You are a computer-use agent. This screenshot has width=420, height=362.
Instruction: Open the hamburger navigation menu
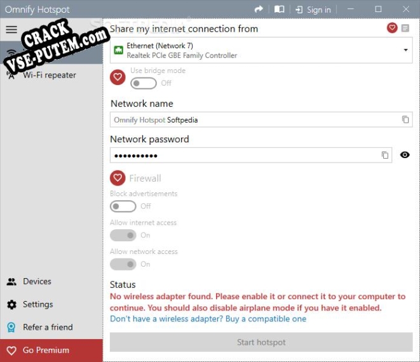pyautogui.click(x=11, y=29)
